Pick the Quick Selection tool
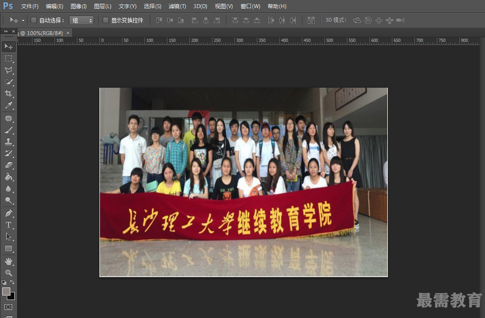The height and width of the screenshot is (318, 485). coord(9,82)
